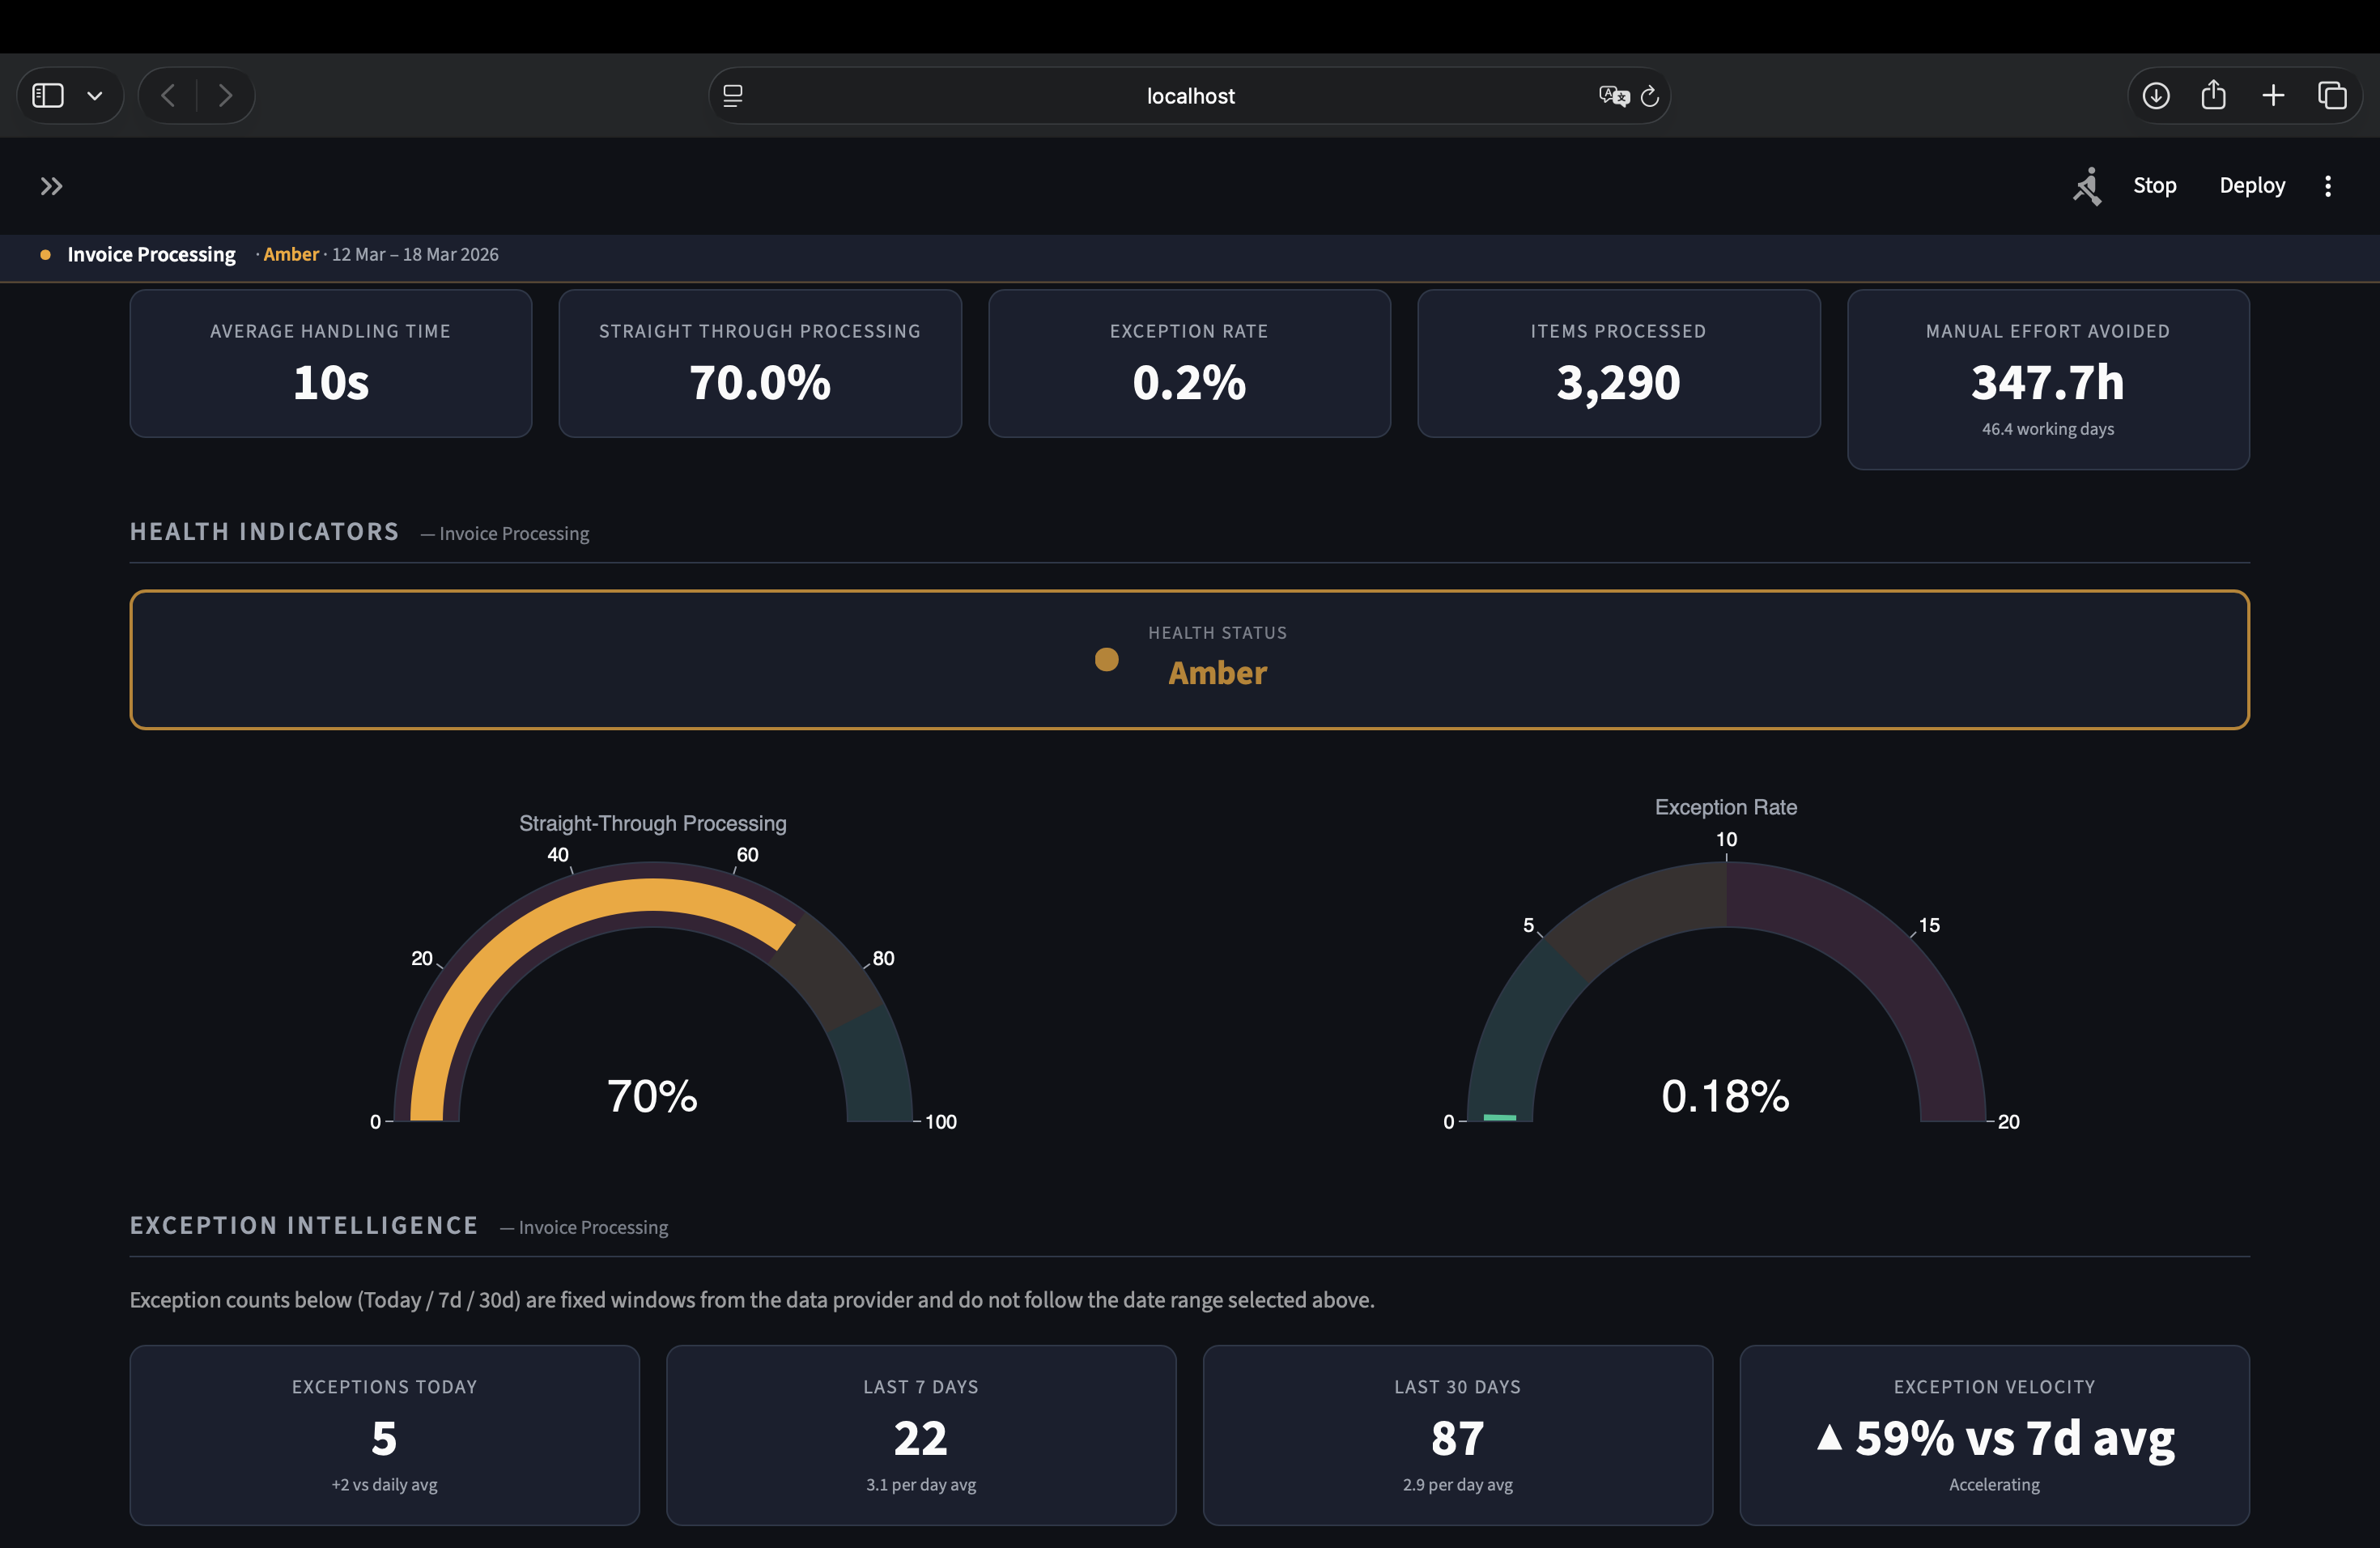Click the localhost address bar

pos(1190,95)
